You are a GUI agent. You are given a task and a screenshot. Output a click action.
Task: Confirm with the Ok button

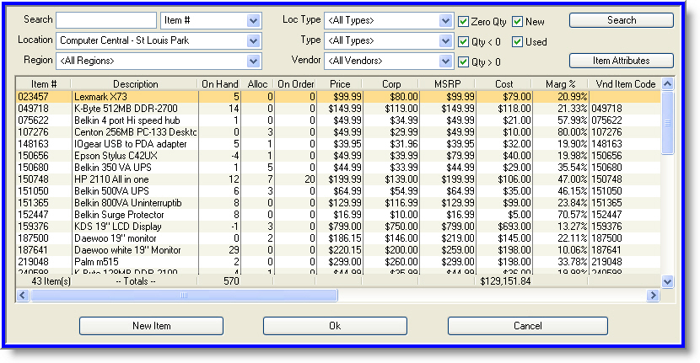tap(335, 326)
